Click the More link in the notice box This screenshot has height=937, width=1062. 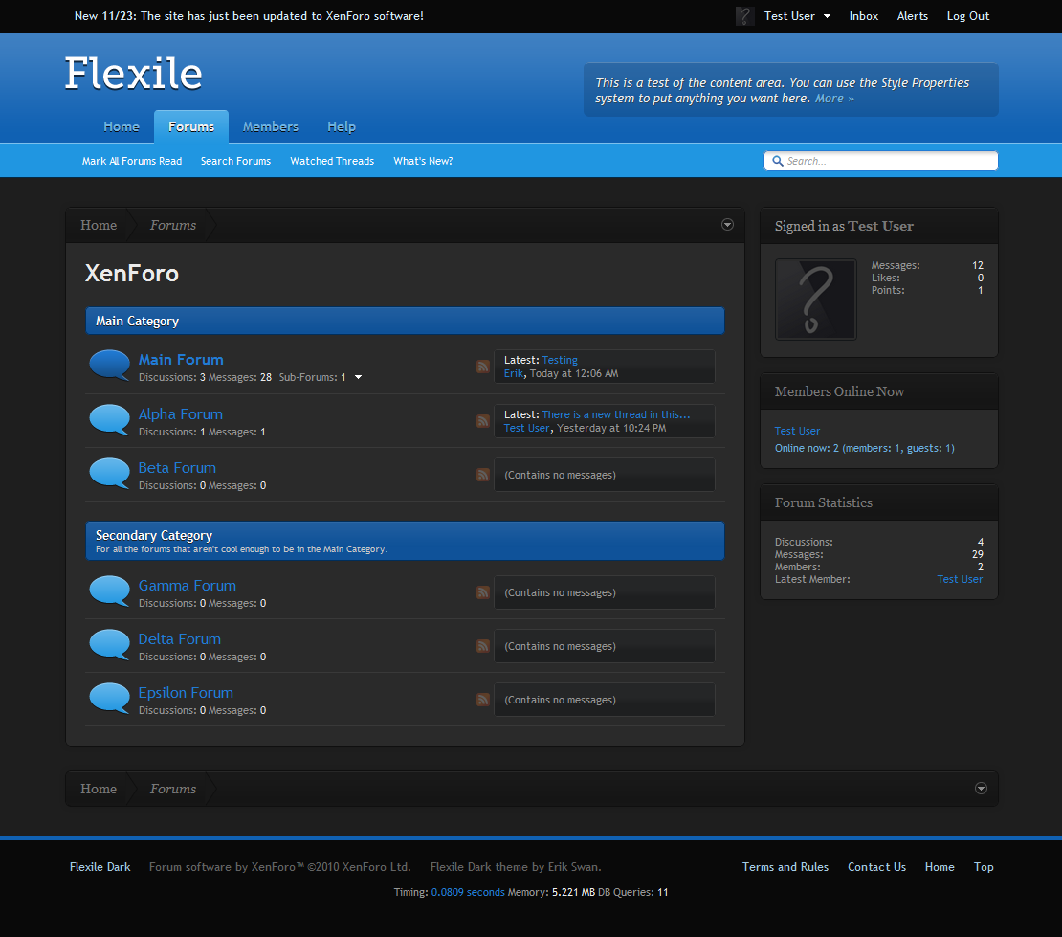pos(830,98)
